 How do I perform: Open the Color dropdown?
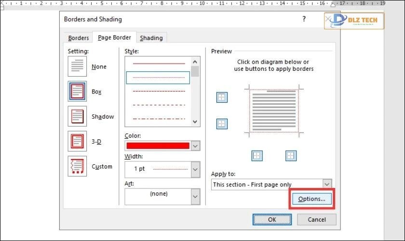click(x=195, y=146)
